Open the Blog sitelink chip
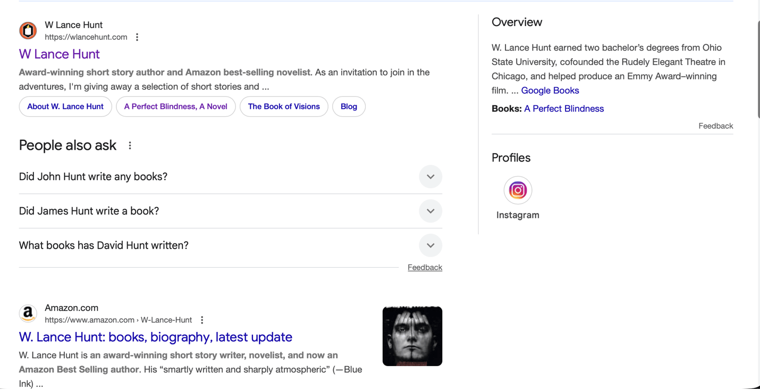The width and height of the screenshot is (760, 391). (x=349, y=107)
